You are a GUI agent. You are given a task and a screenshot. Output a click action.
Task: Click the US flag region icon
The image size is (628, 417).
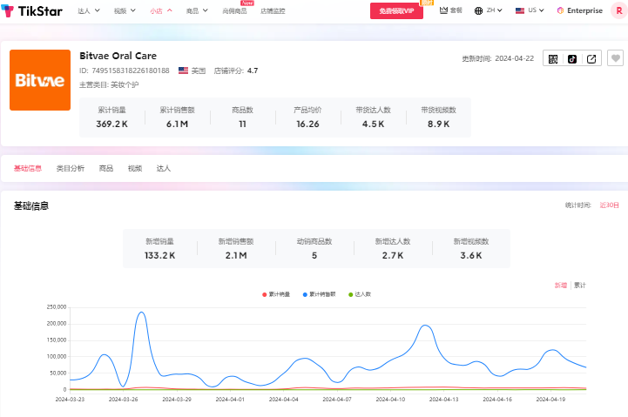click(520, 10)
